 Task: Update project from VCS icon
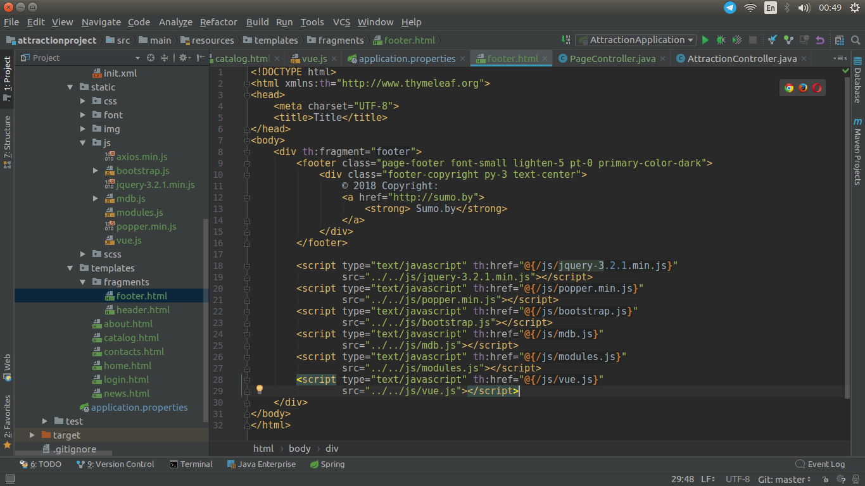(773, 40)
